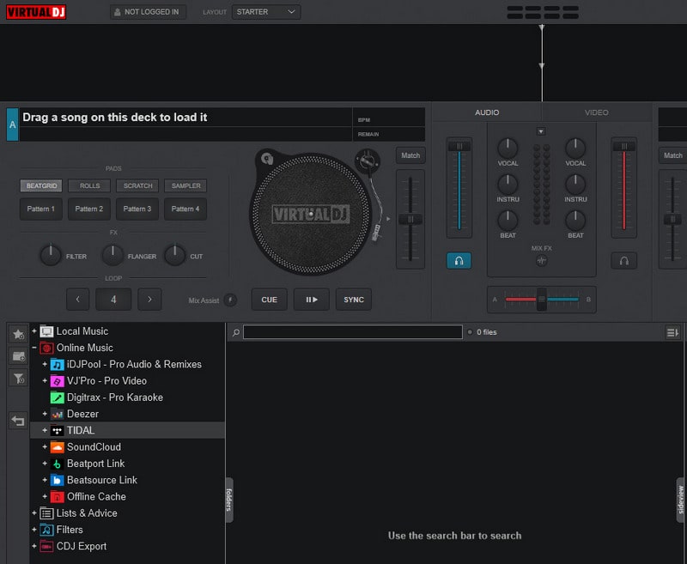The width and height of the screenshot is (687, 564).
Task: Click the Mix FX selector icon
Action: [542, 261]
